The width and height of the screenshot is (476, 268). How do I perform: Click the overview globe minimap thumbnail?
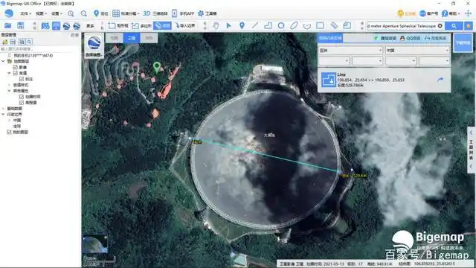click(x=95, y=243)
